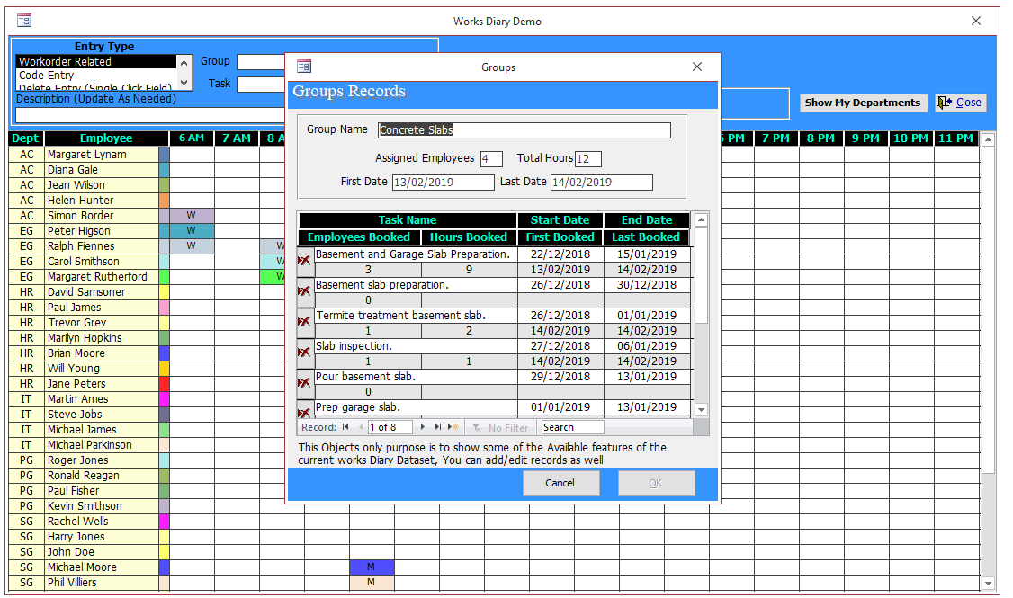
Task: Click the 7 AM column header
Action: tap(237, 138)
